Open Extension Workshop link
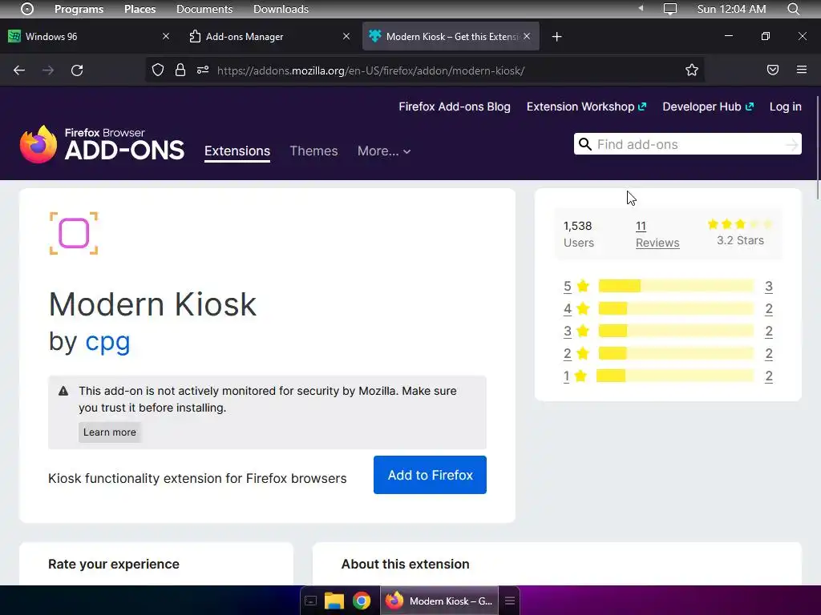This screenshot has width=821, height=615. coord(586,107)
